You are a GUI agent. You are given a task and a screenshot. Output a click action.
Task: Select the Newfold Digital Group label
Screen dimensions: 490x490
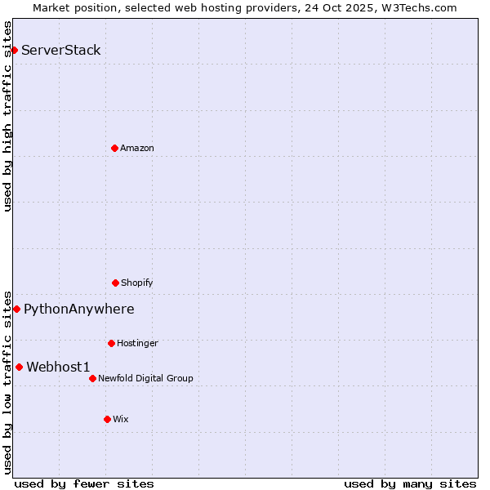tap(145, 378)
